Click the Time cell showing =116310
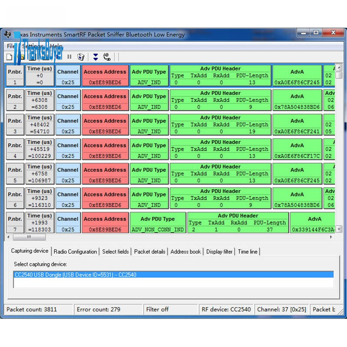Image resolution: width=347 pixels, height=347 pixels. point(39,198)
